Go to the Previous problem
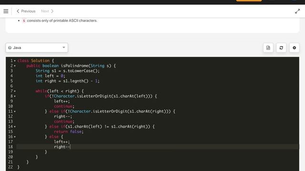This screenshot has width=305, height=171. pos(26,11)
